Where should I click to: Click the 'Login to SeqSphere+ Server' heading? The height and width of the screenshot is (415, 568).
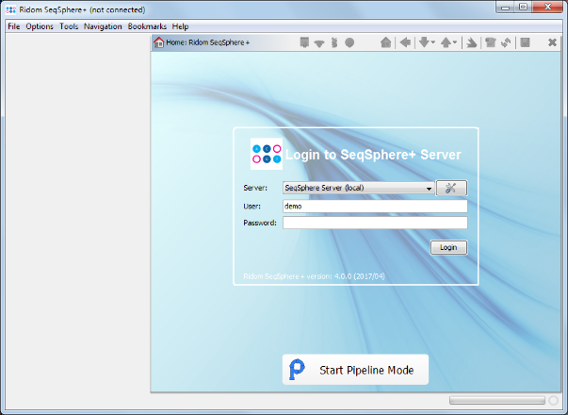[x=373, y=155]
